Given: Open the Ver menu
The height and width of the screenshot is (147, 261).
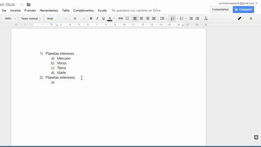Looking at the screenshot, I should [x=4, y=11].
